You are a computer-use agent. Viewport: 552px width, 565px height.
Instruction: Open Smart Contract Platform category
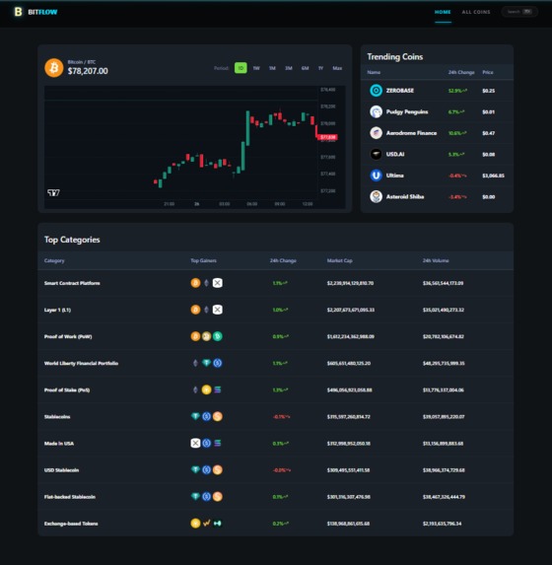[x=72, y=283]
